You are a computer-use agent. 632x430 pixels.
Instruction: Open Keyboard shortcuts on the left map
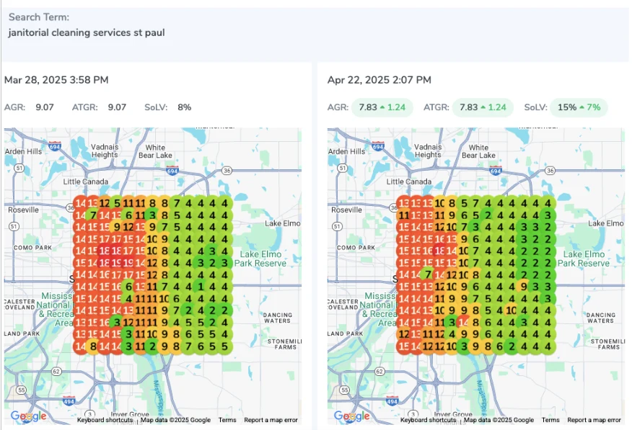point(105,420)
